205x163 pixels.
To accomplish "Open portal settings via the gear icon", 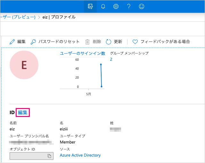I will pyautogui.click(x=116, y=6).
